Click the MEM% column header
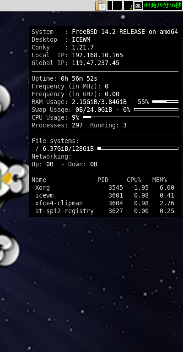This screenshot has width=183, height=352. click(x=160, y=180)
